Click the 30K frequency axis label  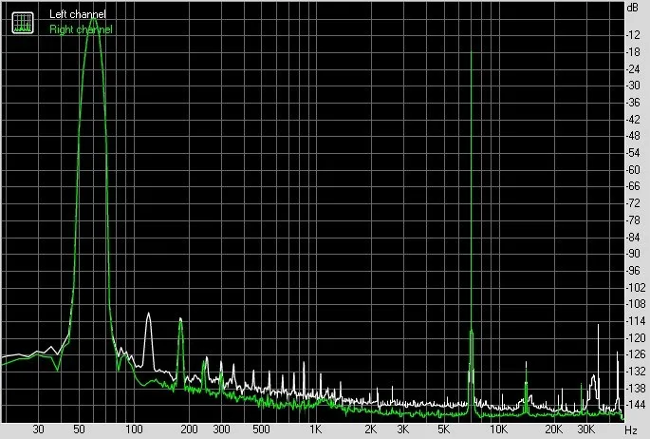585,429
